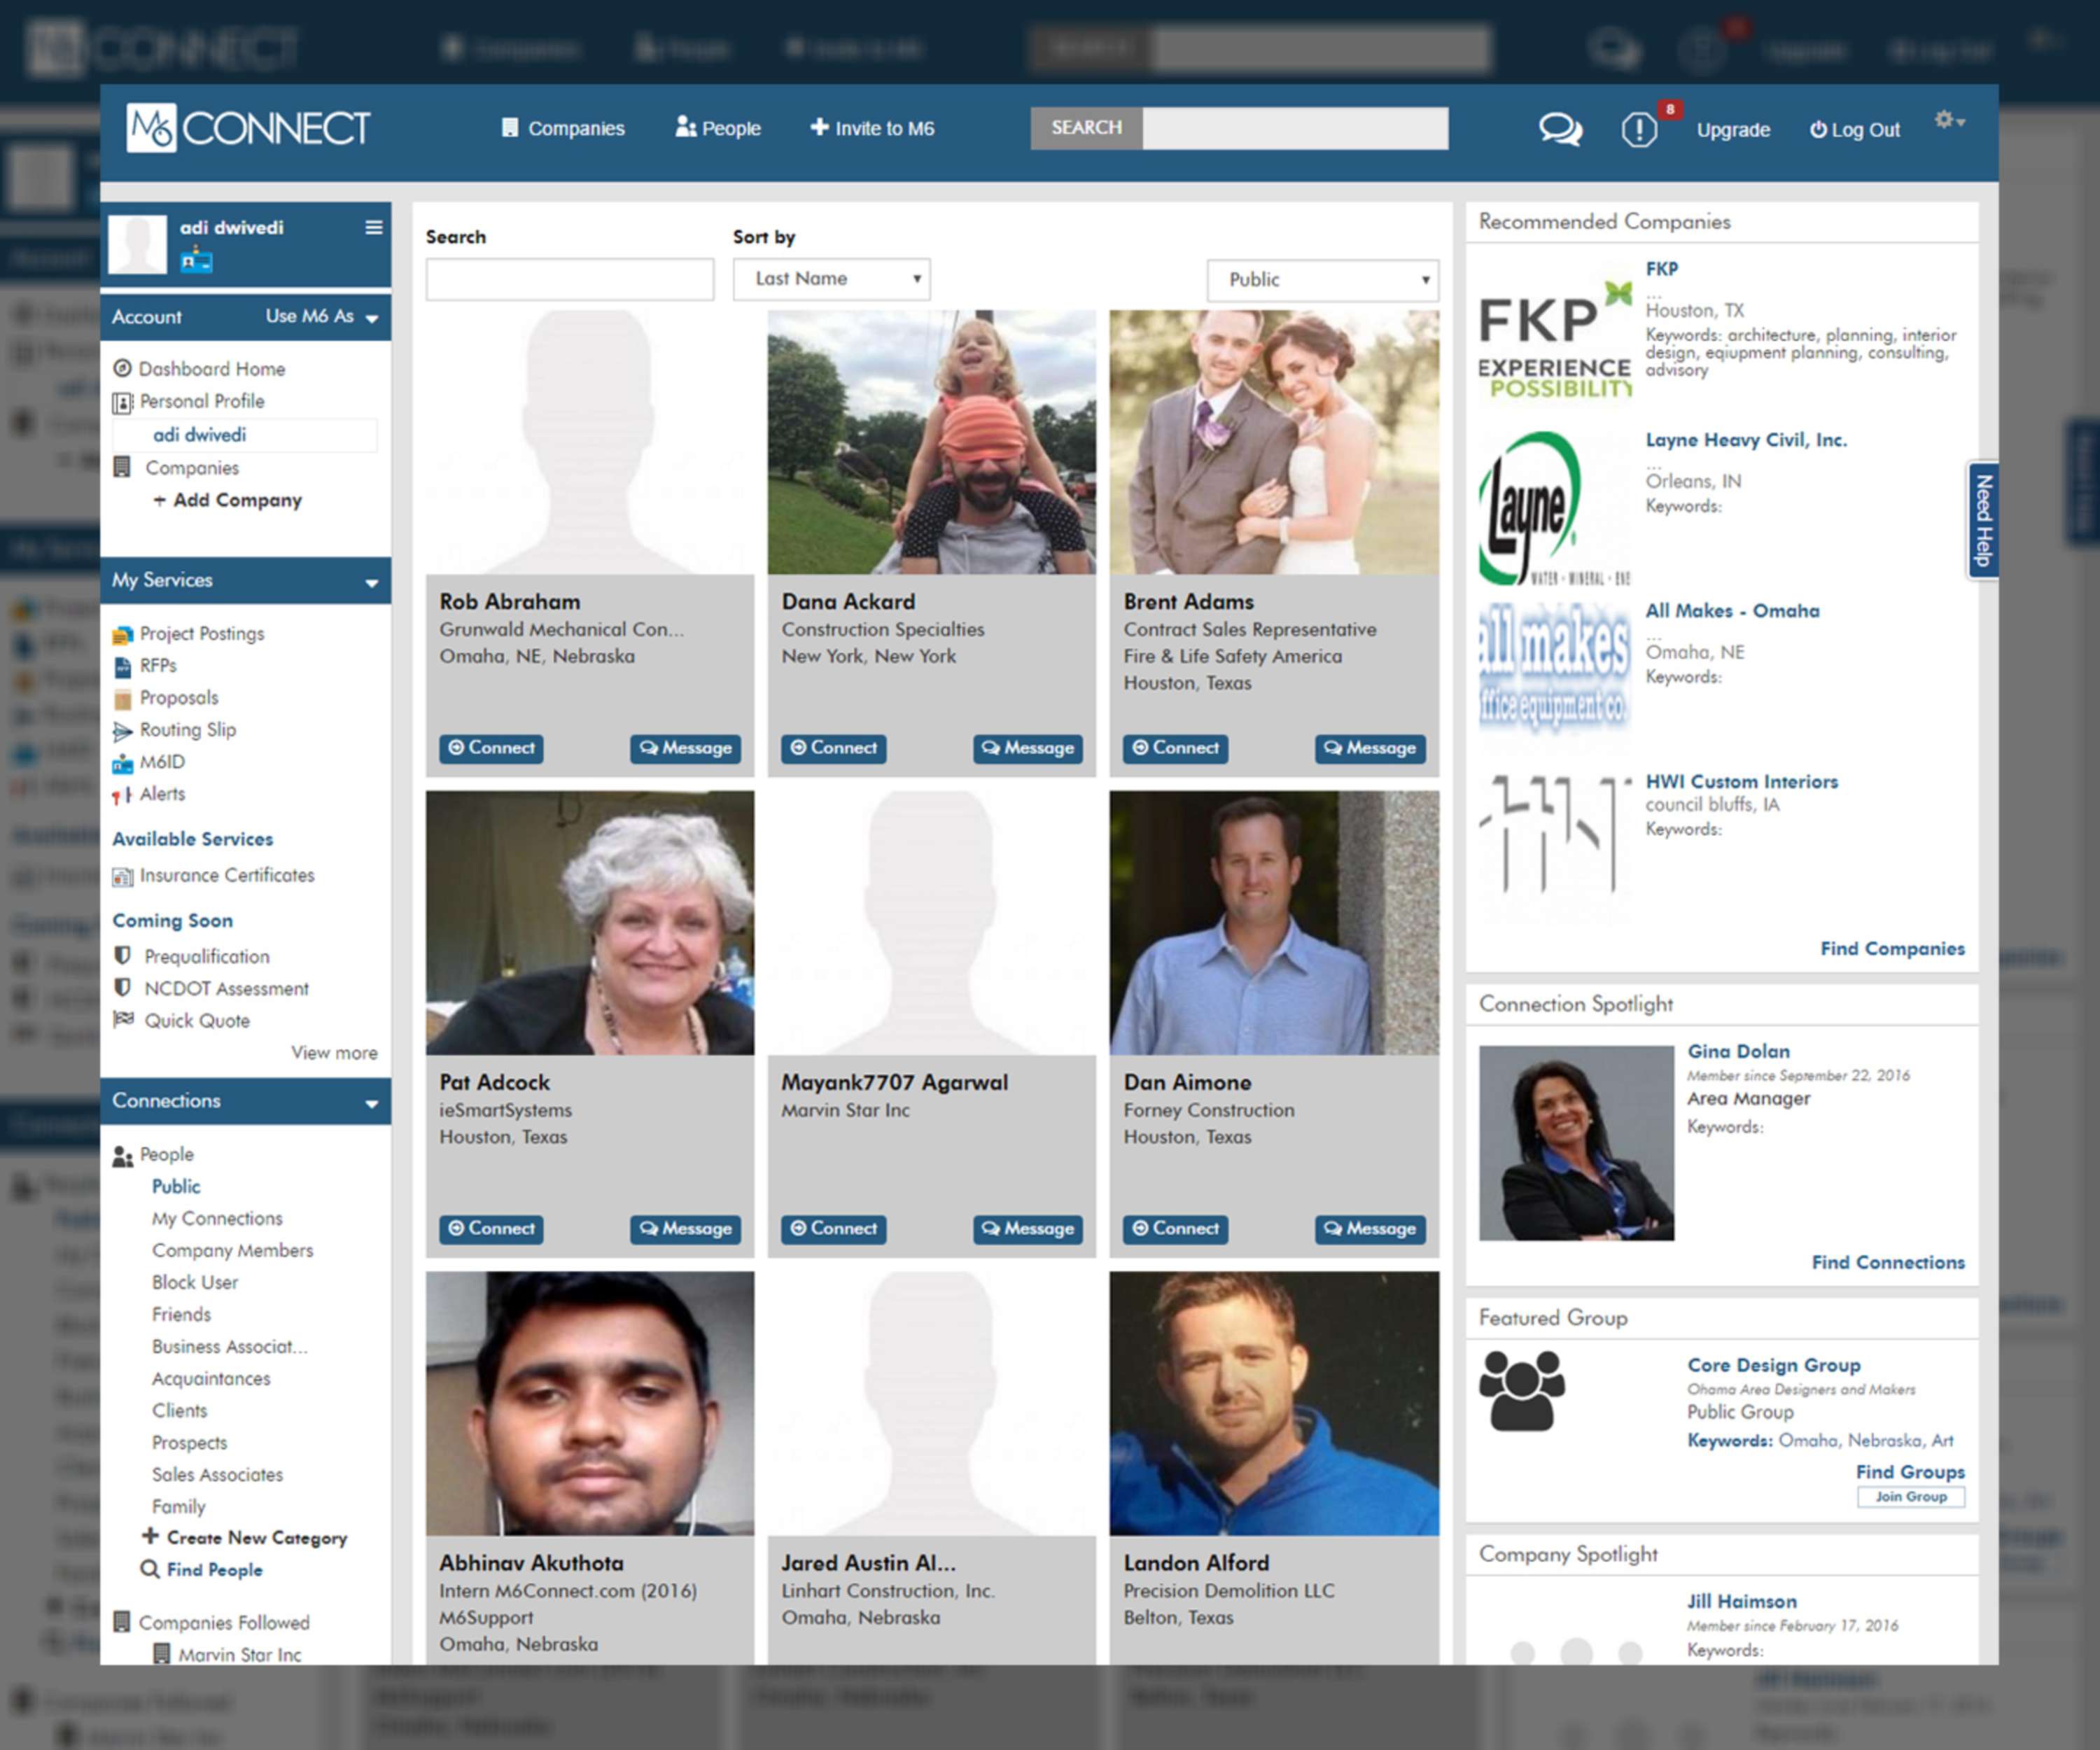Click the Insurance Certificates icon
Screen dimensions: 2100x1750
point(123,876)
